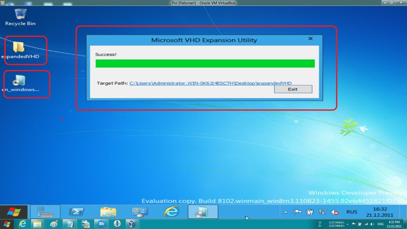The image size is (407, 229).
Task: Open the notepad-style app on host taskbar
Action: click(x=69, y=224)
